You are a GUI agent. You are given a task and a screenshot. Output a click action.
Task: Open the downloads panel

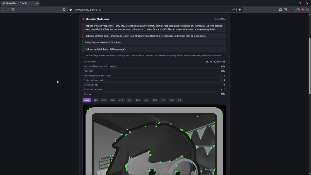(x=293, y=10)
